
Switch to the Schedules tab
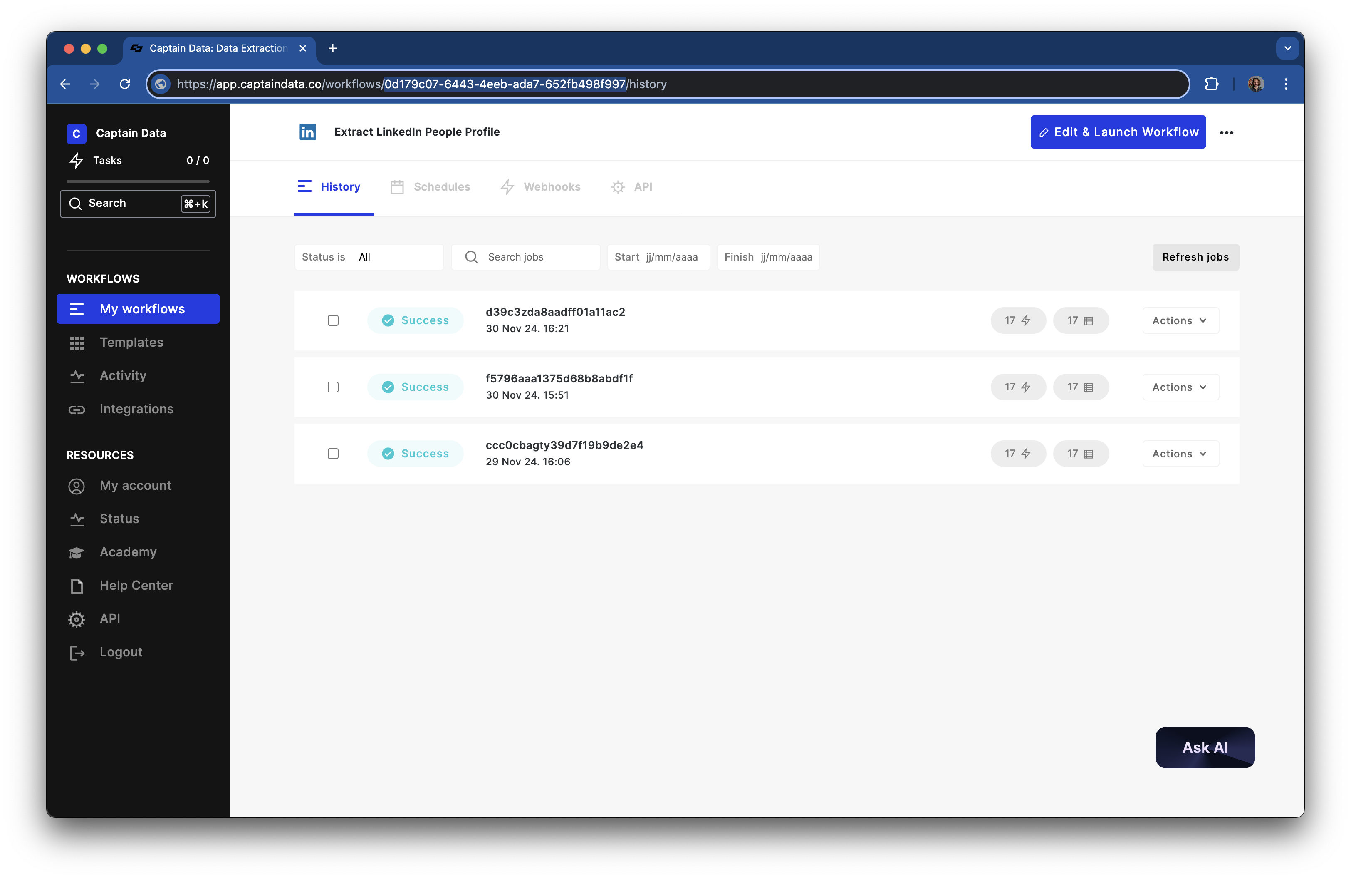pos(430,187)
